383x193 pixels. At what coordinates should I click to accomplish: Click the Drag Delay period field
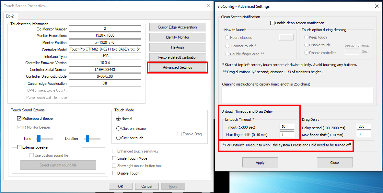click(x=364, y=126)
